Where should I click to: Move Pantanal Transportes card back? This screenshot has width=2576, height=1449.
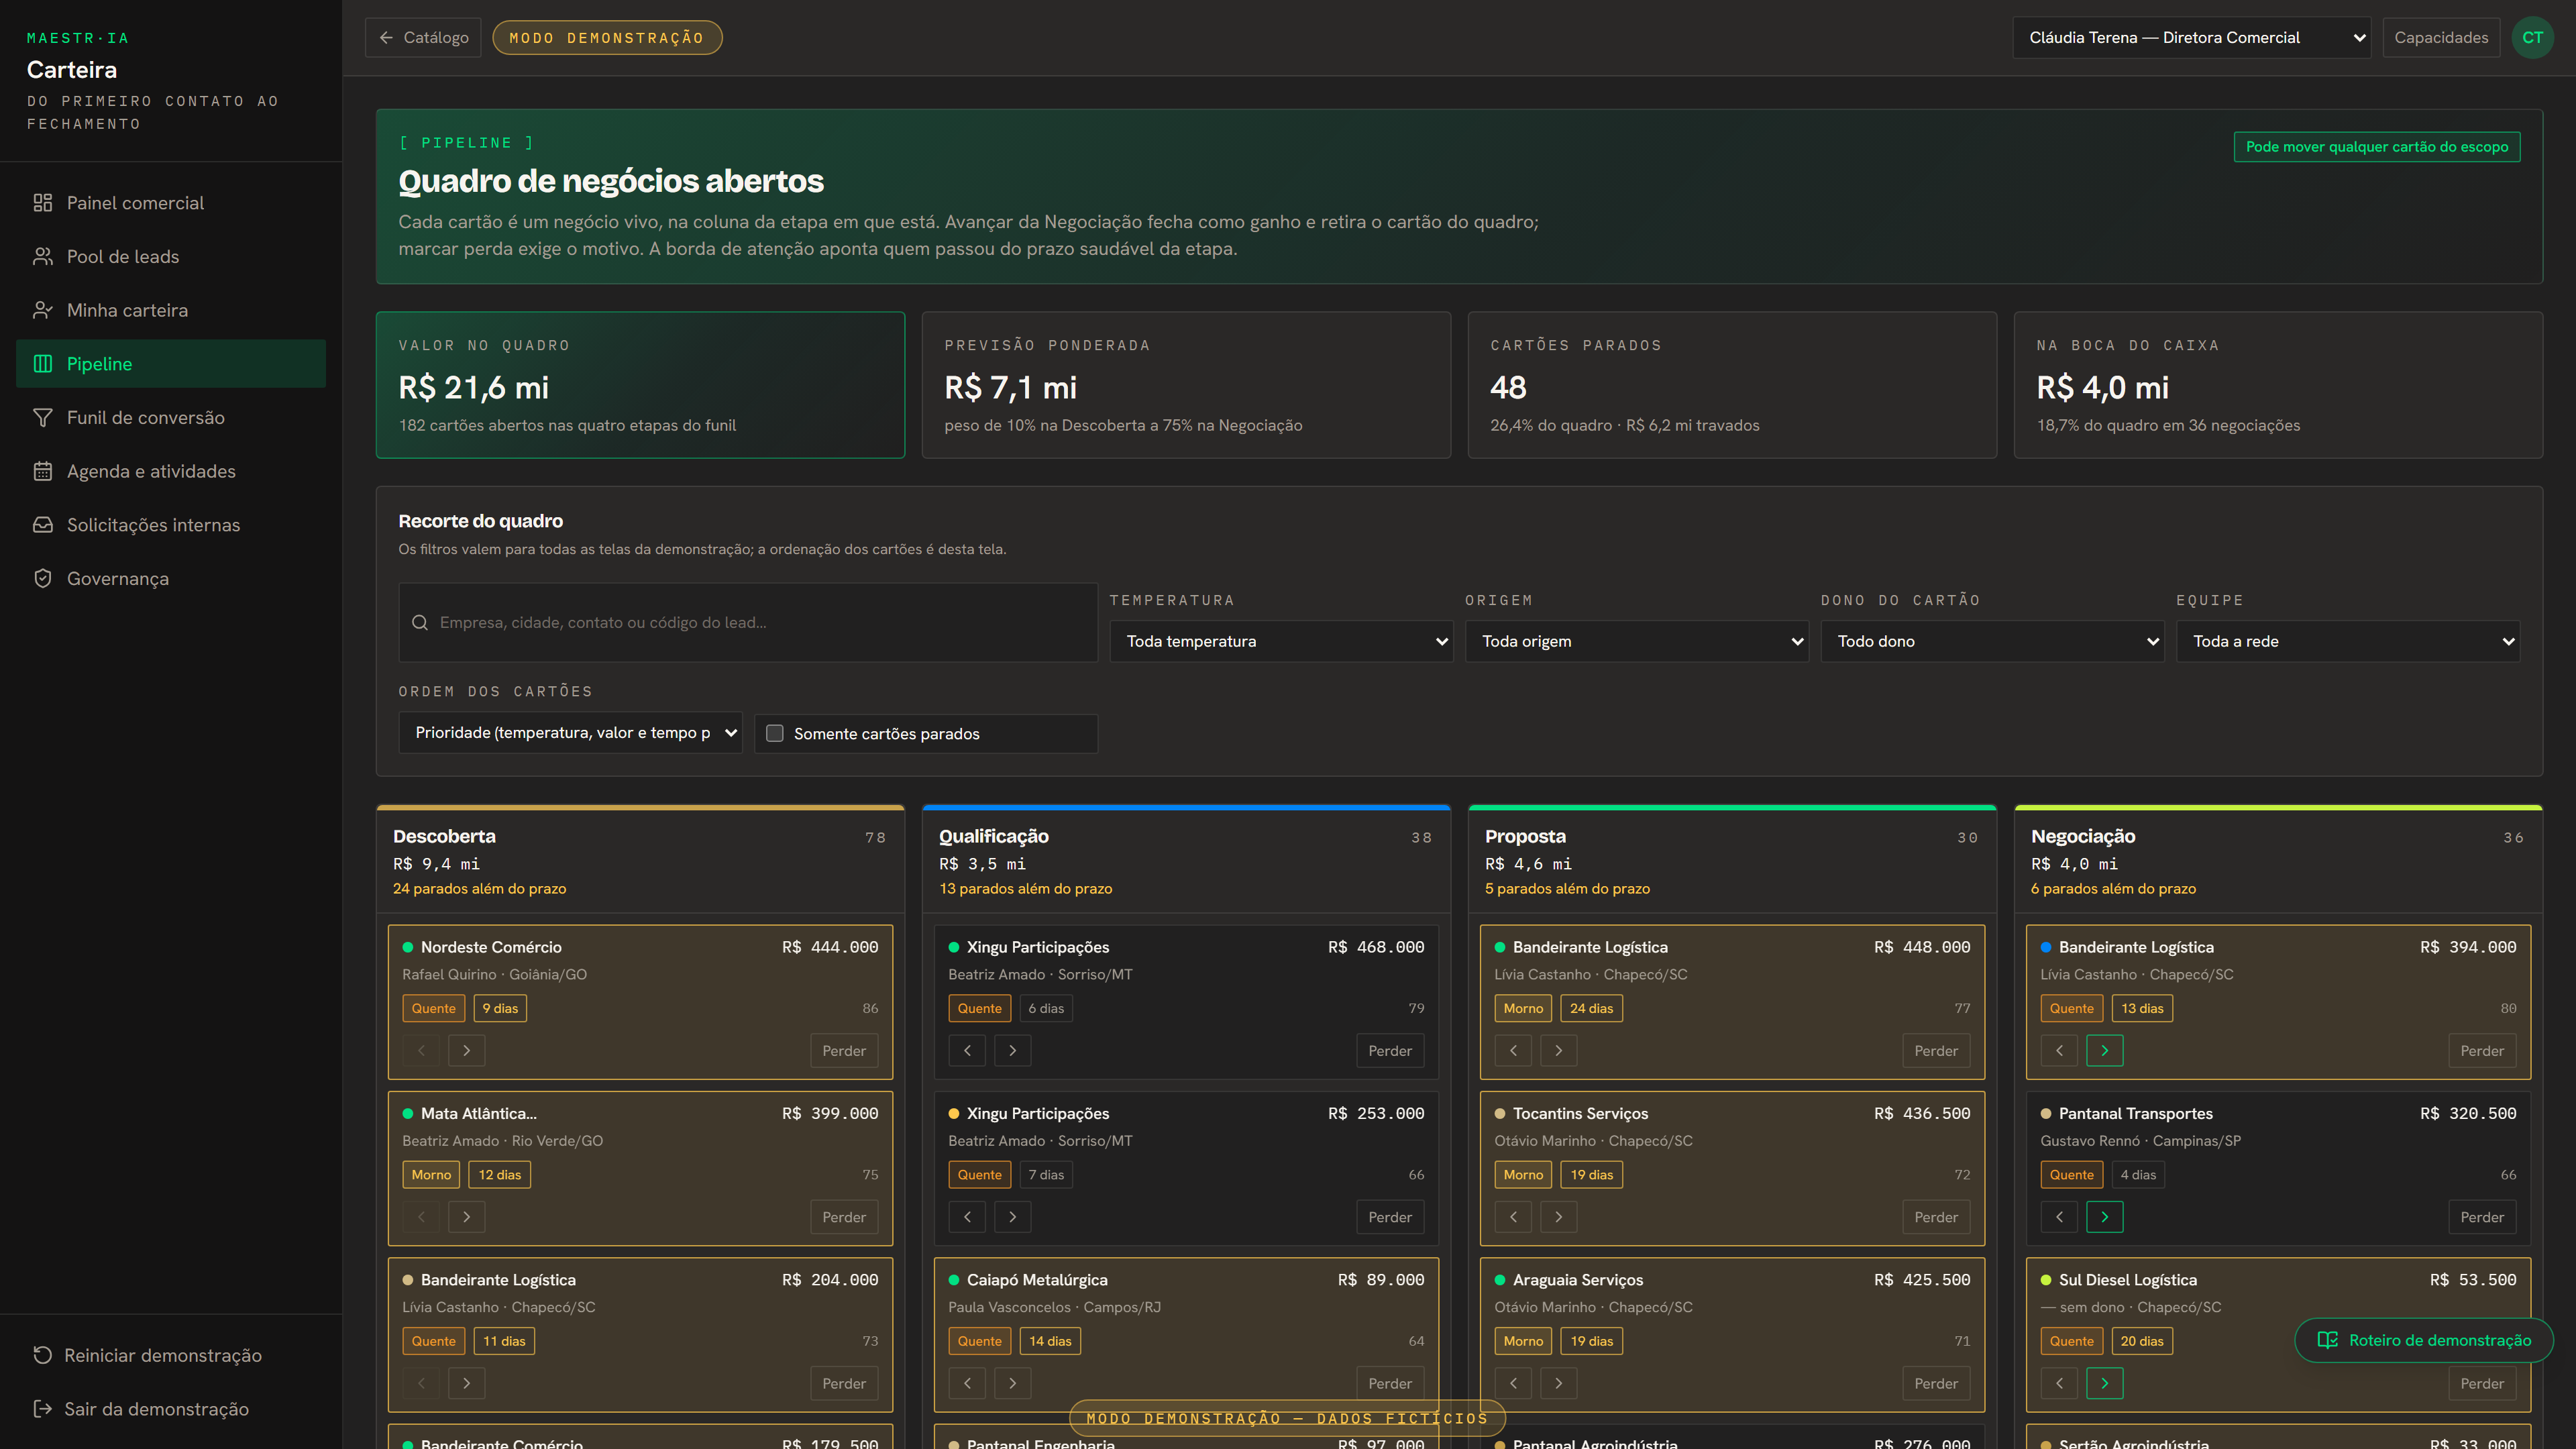(2059, 1217)
